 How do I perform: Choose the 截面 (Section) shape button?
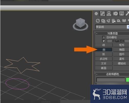(x=104, y=68)
